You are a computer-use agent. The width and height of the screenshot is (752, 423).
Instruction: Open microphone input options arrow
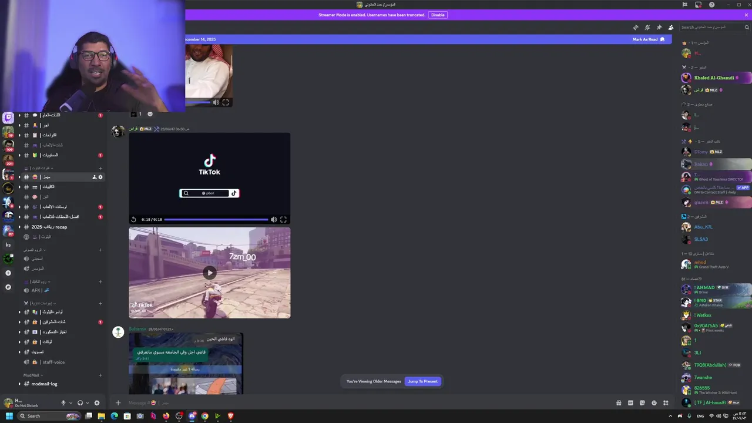(70, 403)
